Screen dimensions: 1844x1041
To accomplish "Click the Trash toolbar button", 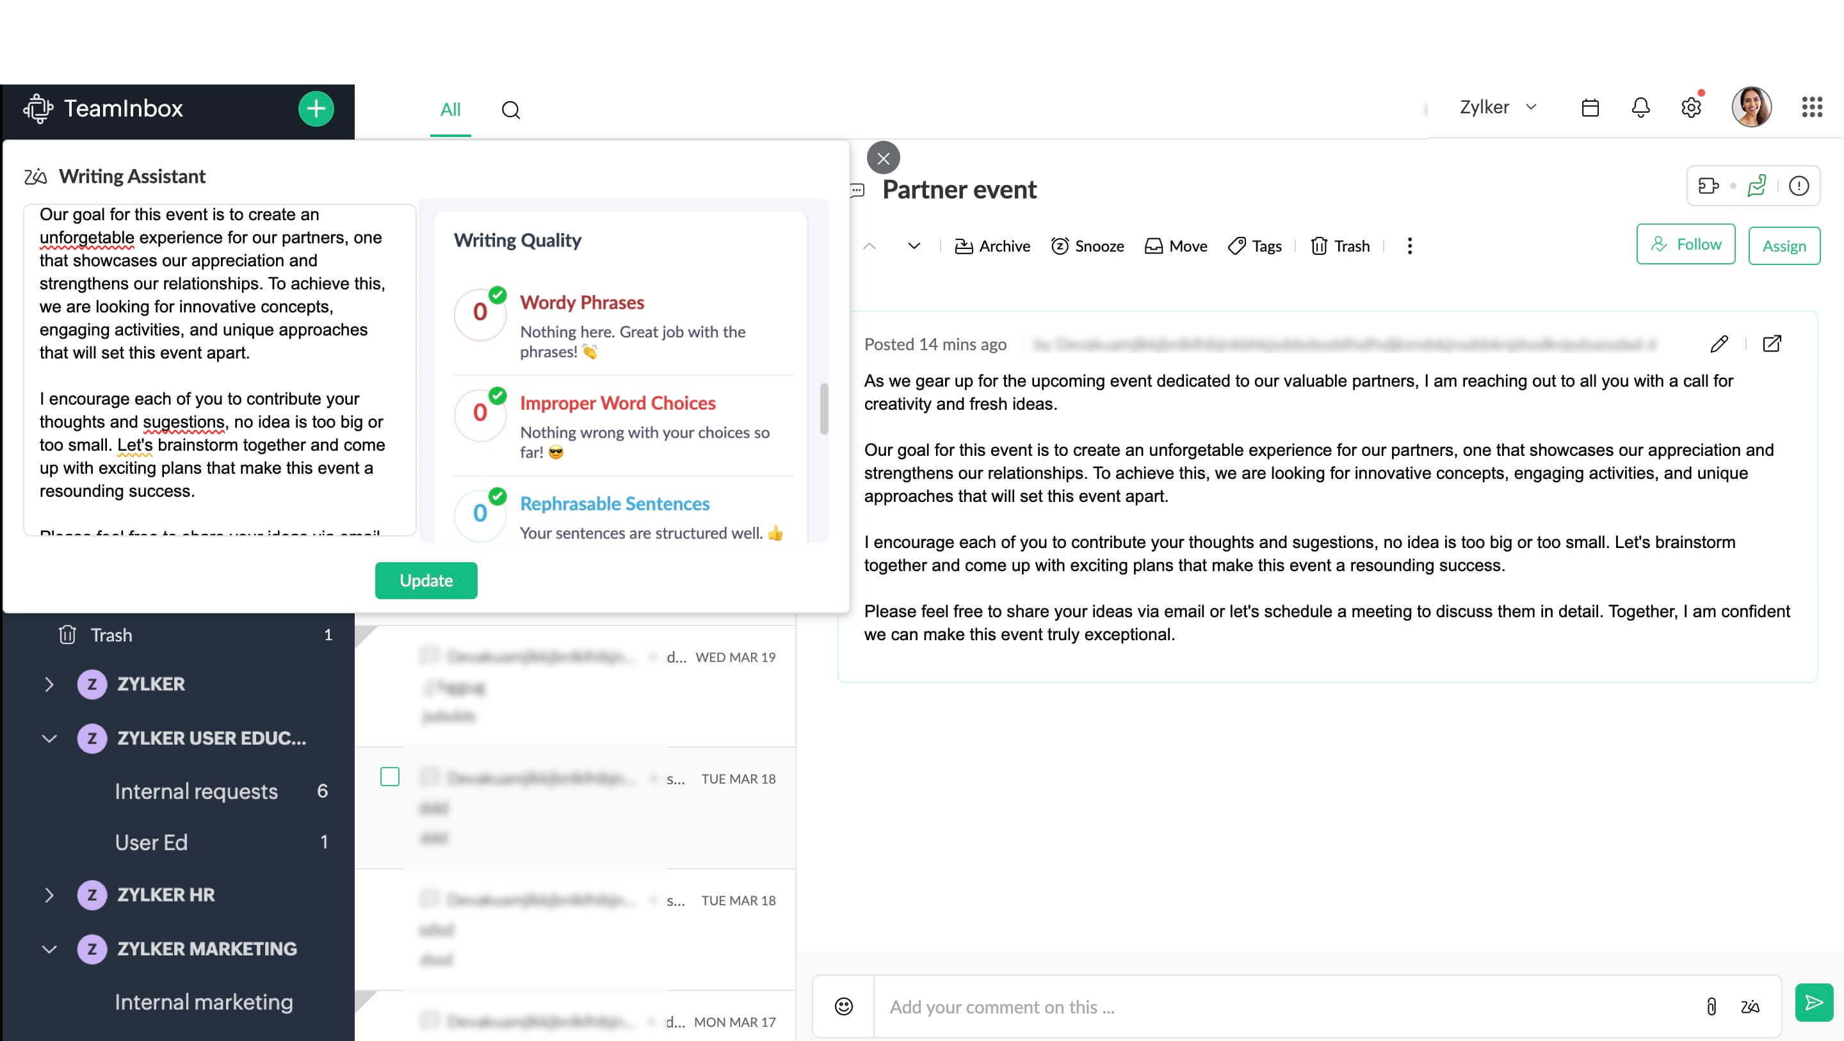I will [1340, 246].
